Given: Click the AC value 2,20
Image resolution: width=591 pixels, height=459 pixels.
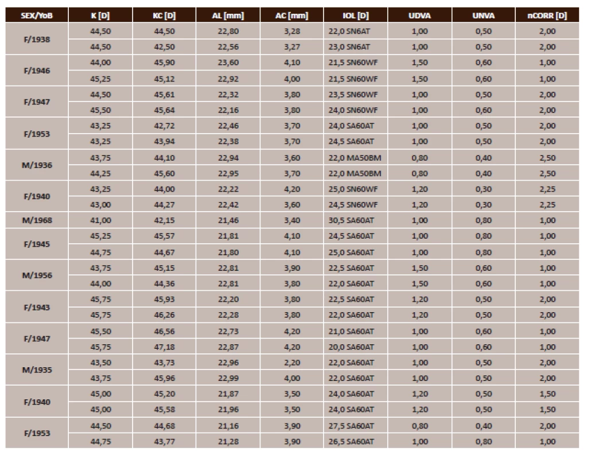Looking at the screenshot, I should (x=291, y=363).
